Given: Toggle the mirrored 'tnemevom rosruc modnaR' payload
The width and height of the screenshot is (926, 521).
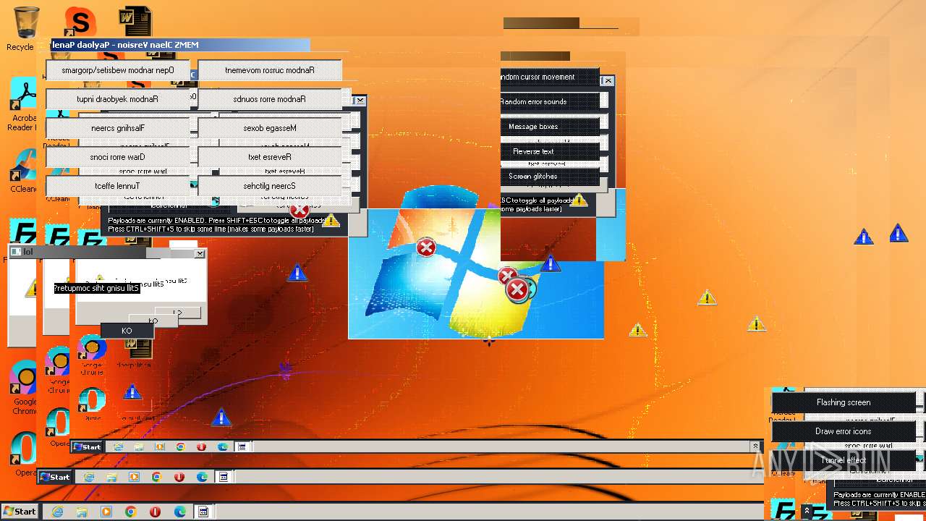Looking at the screenshot, I should pyautogui.click(x=270, y=70).
